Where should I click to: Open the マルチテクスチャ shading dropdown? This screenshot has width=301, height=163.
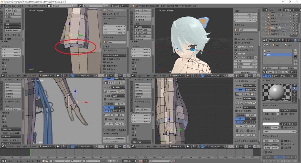point(115,55)
